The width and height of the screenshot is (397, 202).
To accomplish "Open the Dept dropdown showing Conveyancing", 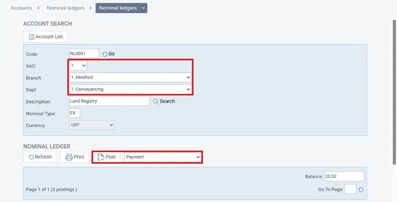I will click(130, 89).
